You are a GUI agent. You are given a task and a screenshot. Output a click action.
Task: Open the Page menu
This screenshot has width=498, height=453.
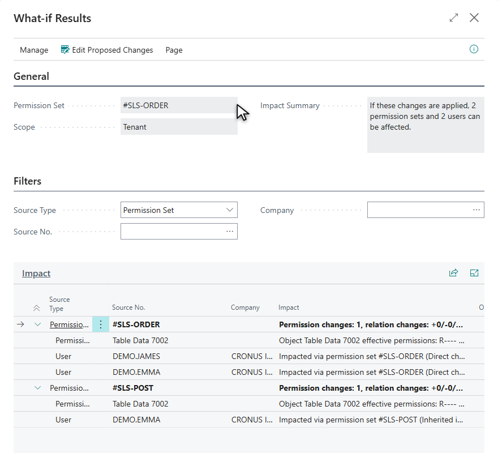(x=174, y=50)
